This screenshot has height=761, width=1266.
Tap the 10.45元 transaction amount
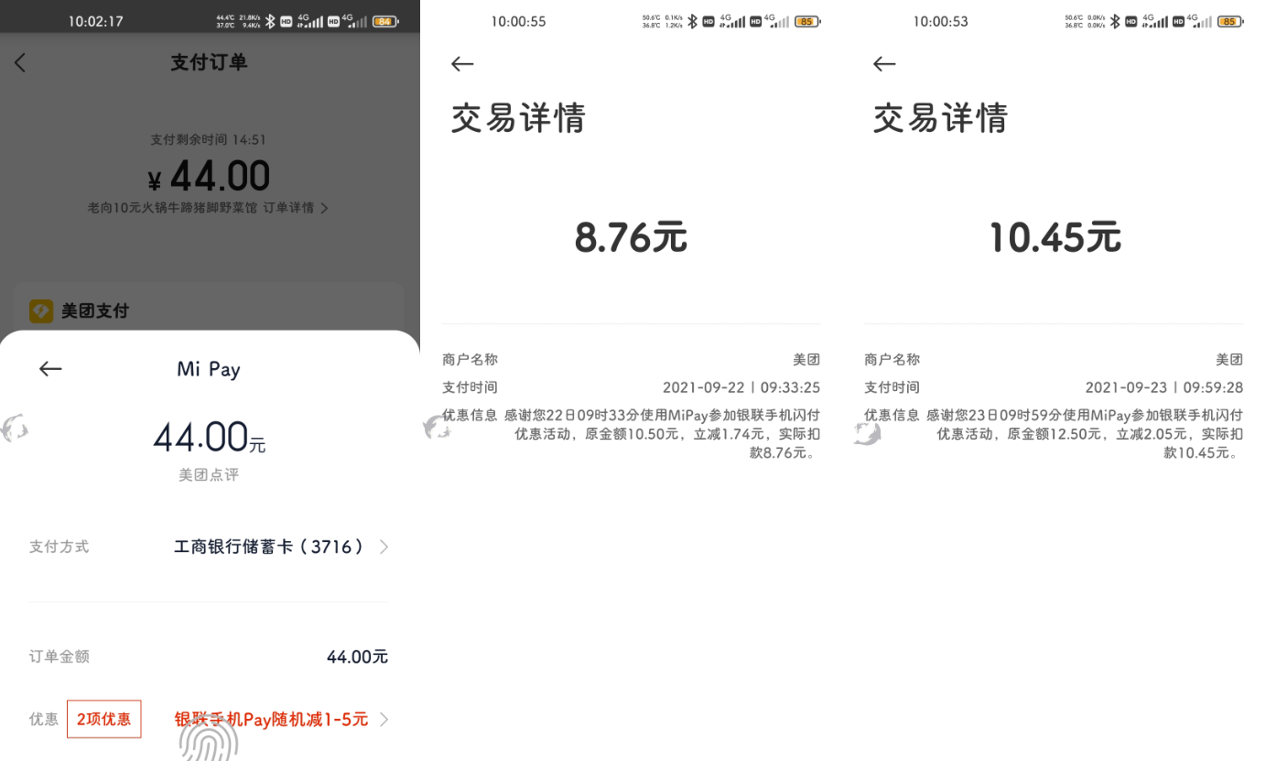point(1055,237)
